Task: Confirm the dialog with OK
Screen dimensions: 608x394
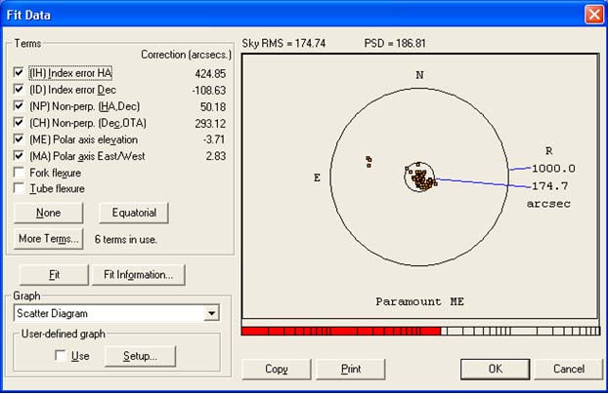Action: pyautogui.click(x=495, y=370)
